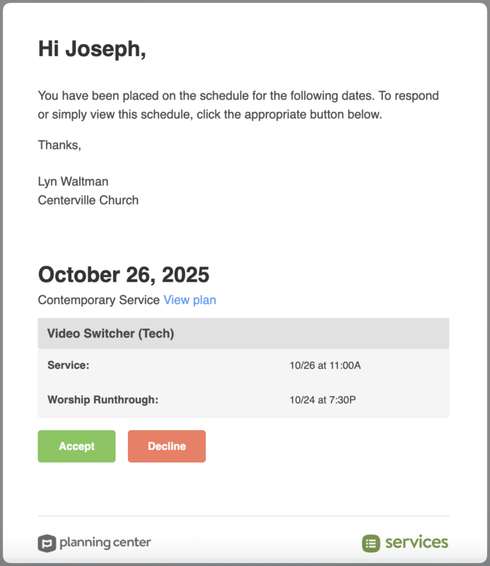This screenshot has height=566, width=490.
Task: Click the Planning Center wordmark in footer
Action: coord(106,542)
